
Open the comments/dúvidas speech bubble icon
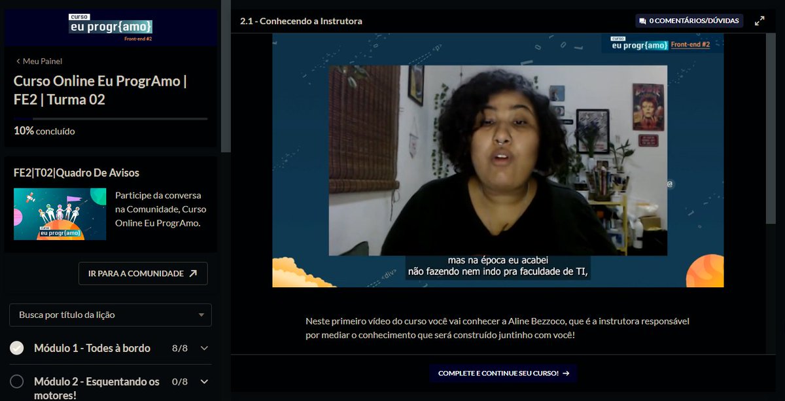pos(644,20)
